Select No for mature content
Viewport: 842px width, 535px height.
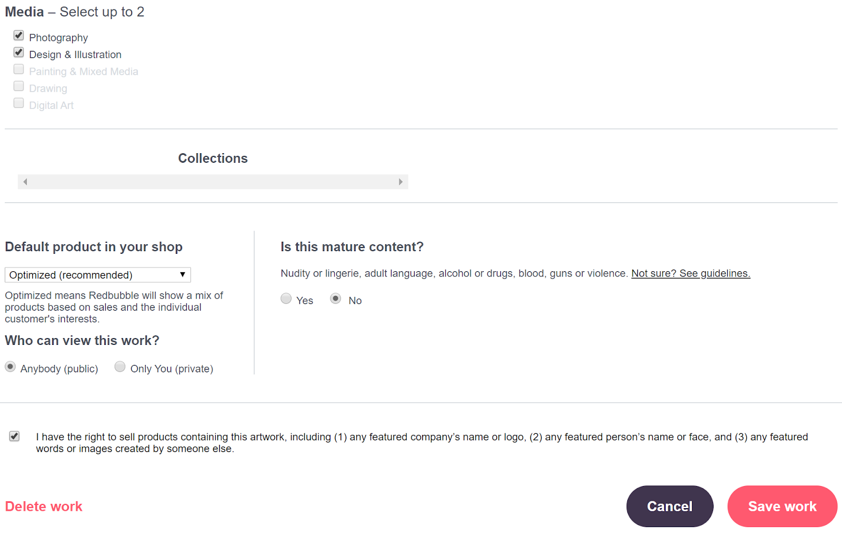click(x=336, y=299)
